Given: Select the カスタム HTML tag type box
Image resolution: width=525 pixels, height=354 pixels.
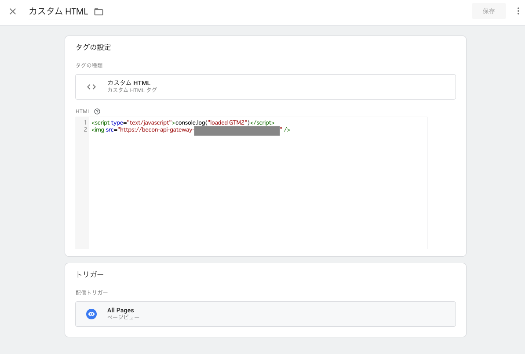Looking at the screenshot, I should pyautogui.click(x=266, y=87).
